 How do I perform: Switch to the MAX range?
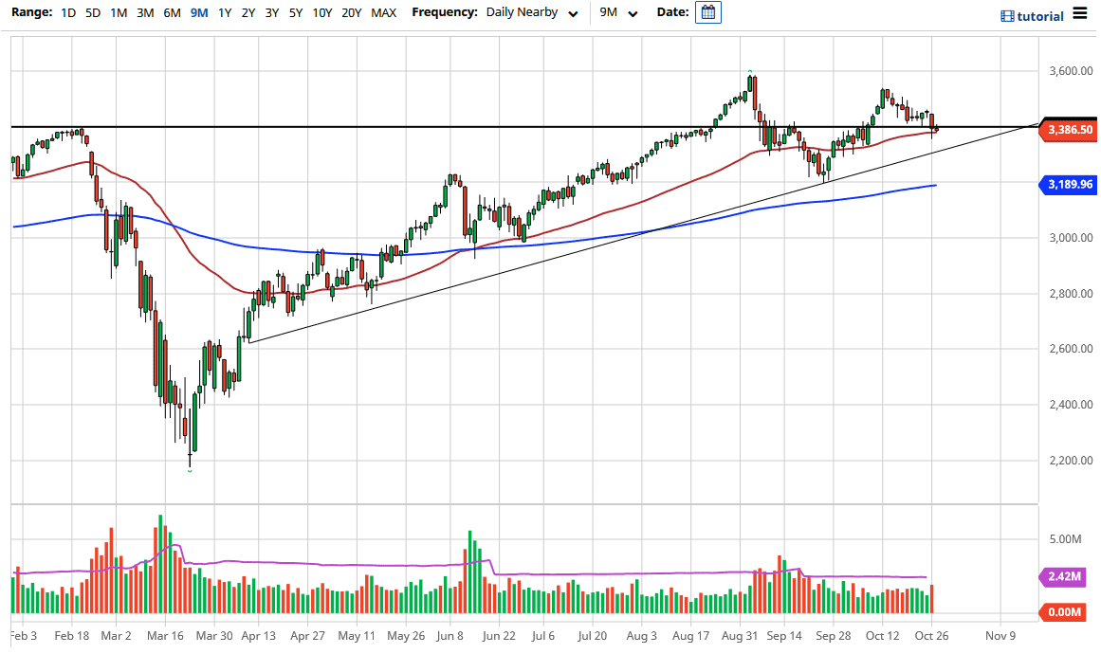tap(383, 13)
